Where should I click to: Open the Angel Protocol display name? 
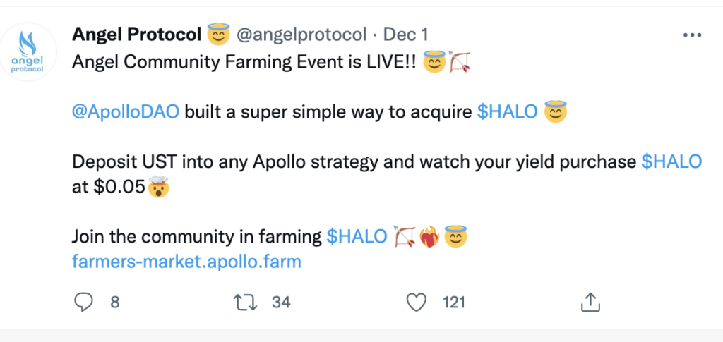click(137, 34)
